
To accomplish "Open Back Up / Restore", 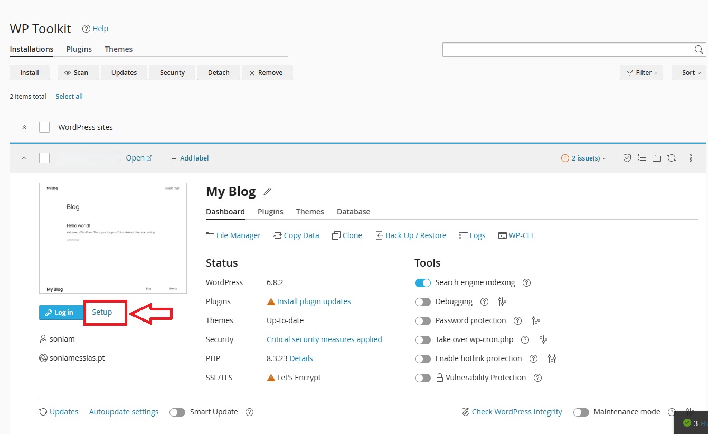I will pos(411,235).
